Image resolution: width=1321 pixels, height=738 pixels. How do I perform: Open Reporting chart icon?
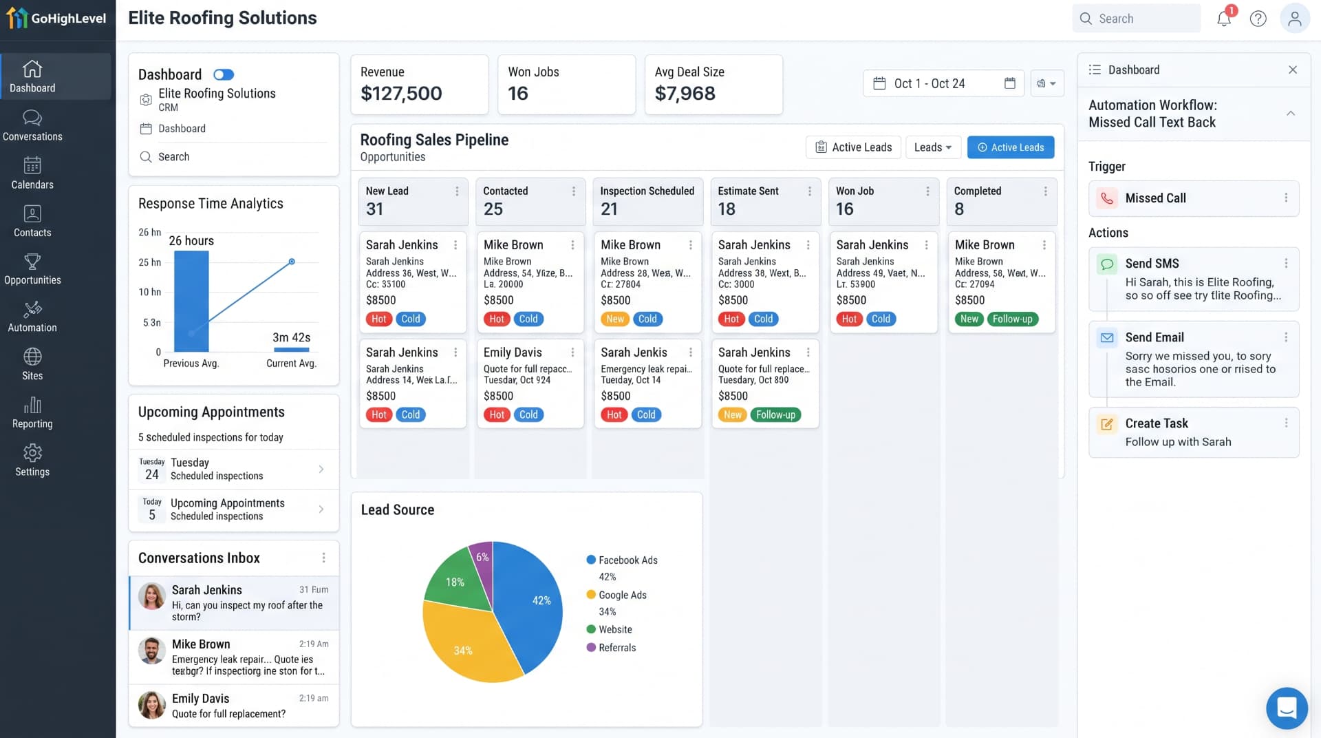point(32,405)
